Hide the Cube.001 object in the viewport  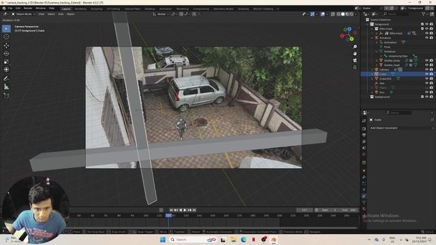426,79
